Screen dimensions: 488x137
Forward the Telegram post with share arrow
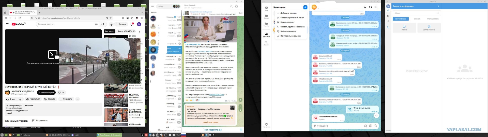coord(240,100)
